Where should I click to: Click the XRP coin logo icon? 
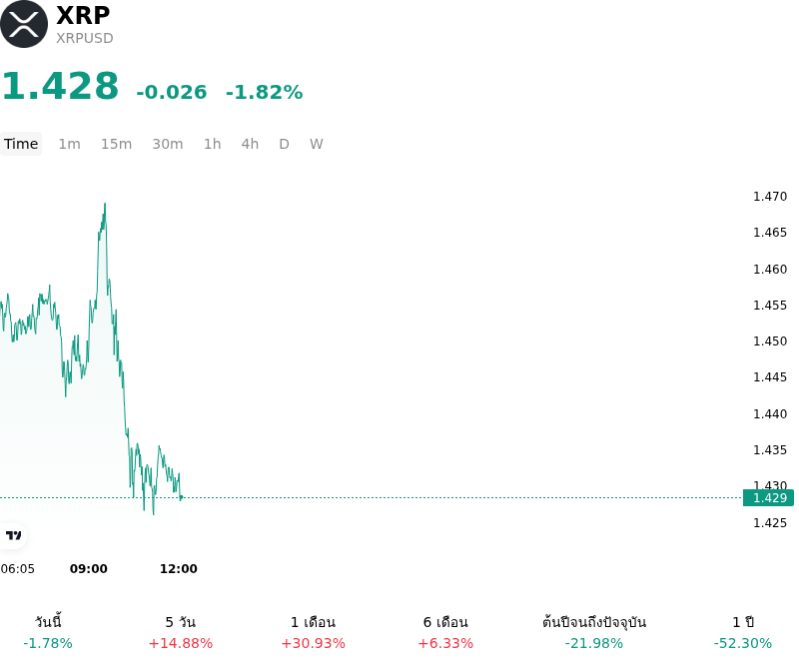point(24,24)
